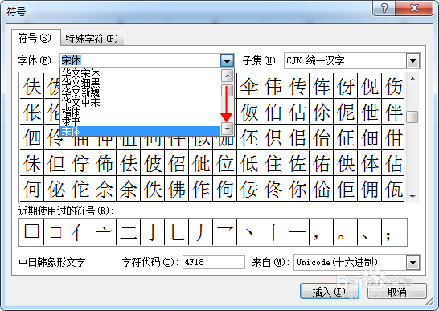The height and width of the screenshot is (311, 439).
Task: Pick the comma ， recent symbol
Action: point(321,232)
